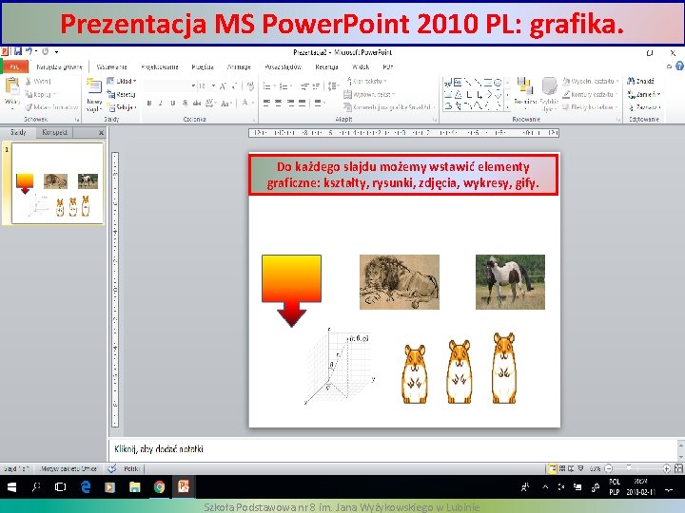Align text right
This screenshot has height=513, width=685.
tap(290, 103)
